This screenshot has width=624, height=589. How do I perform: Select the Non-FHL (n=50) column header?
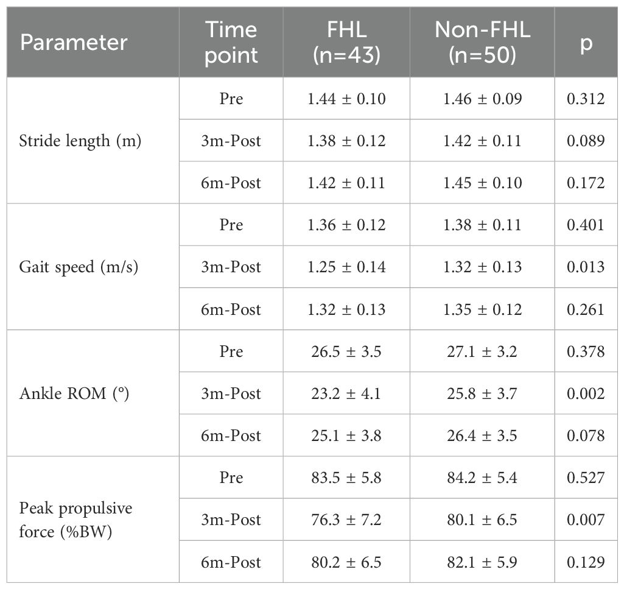click(482, 42)
